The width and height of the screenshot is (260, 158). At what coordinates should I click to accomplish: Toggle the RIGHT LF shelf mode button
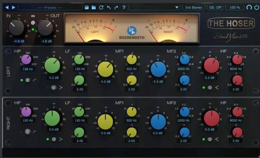tap(54, 139)
